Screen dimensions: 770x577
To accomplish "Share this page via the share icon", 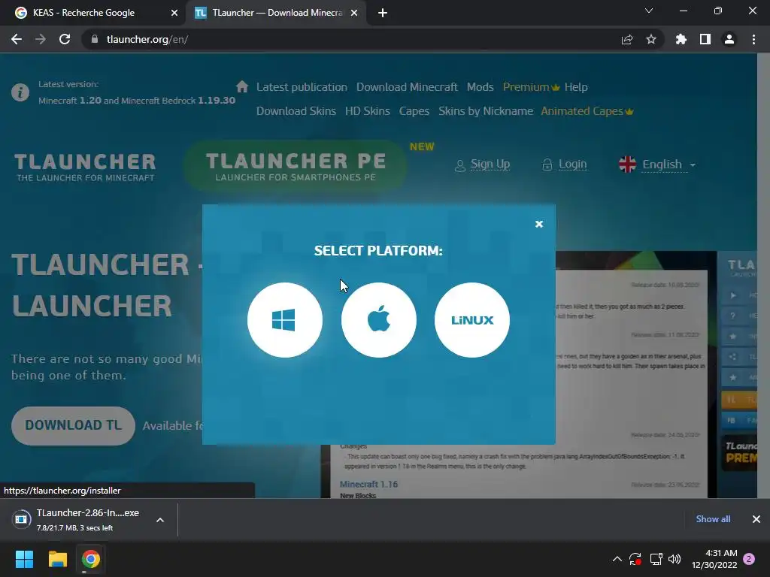I will click(x=627, y=39).
